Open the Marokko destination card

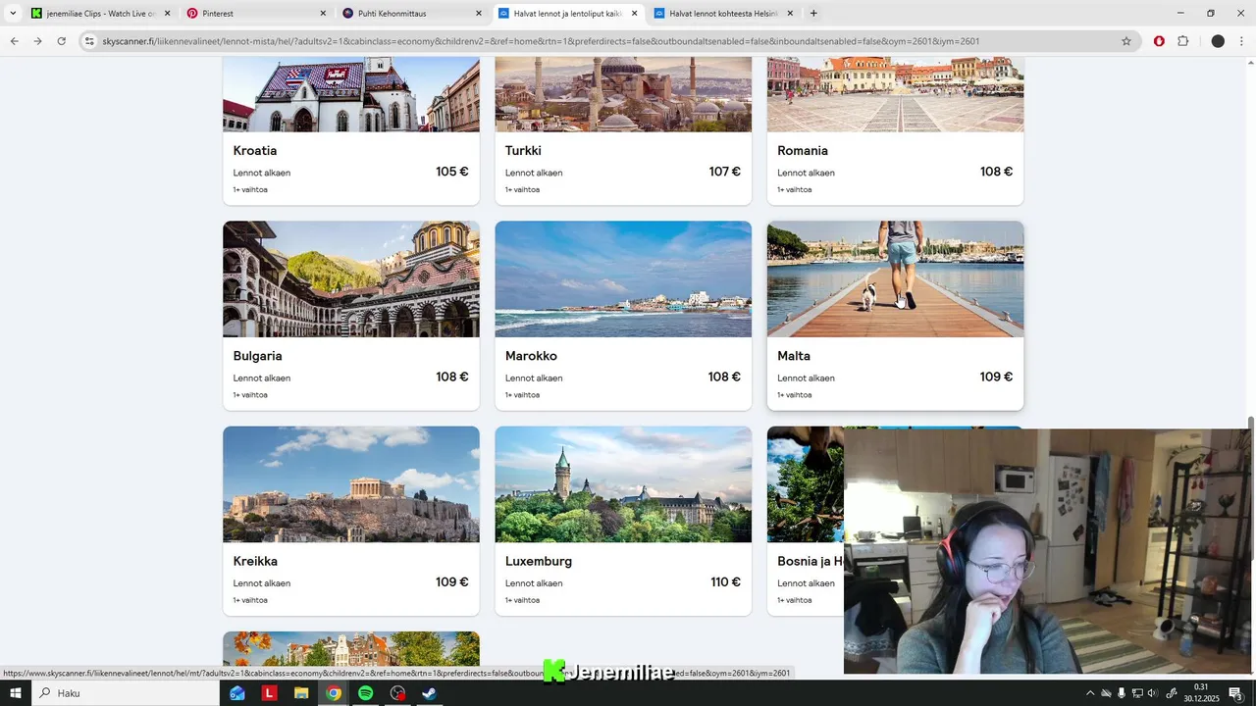tap(623, 316)
